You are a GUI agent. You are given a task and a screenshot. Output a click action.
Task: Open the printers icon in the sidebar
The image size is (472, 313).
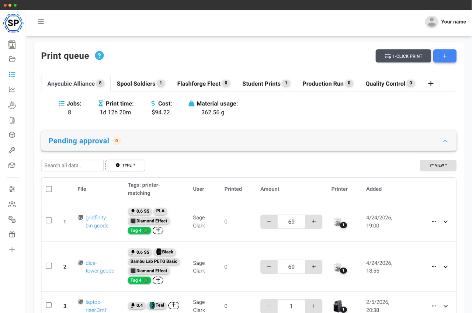coord(12,45)
